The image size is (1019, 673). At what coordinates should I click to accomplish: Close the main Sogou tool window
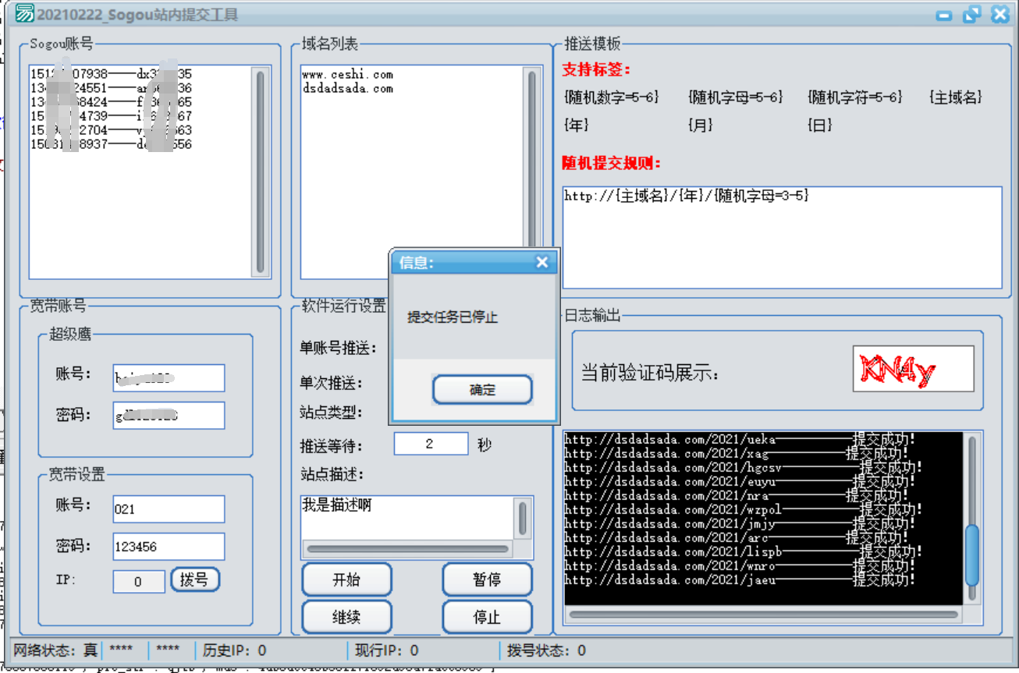(x=999, y=14)
